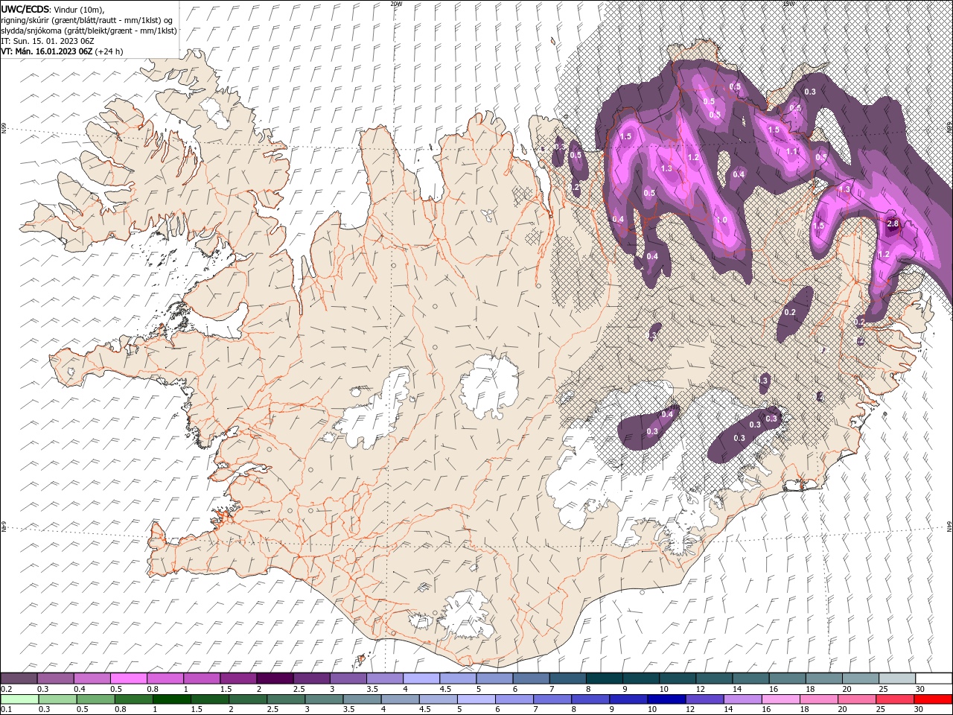Image resolution: width=953 pixels, height=715 pixels.
Task: Click the valid time line 'VT: Mán. 16.01.2023 06Z'
Action: 46,51
